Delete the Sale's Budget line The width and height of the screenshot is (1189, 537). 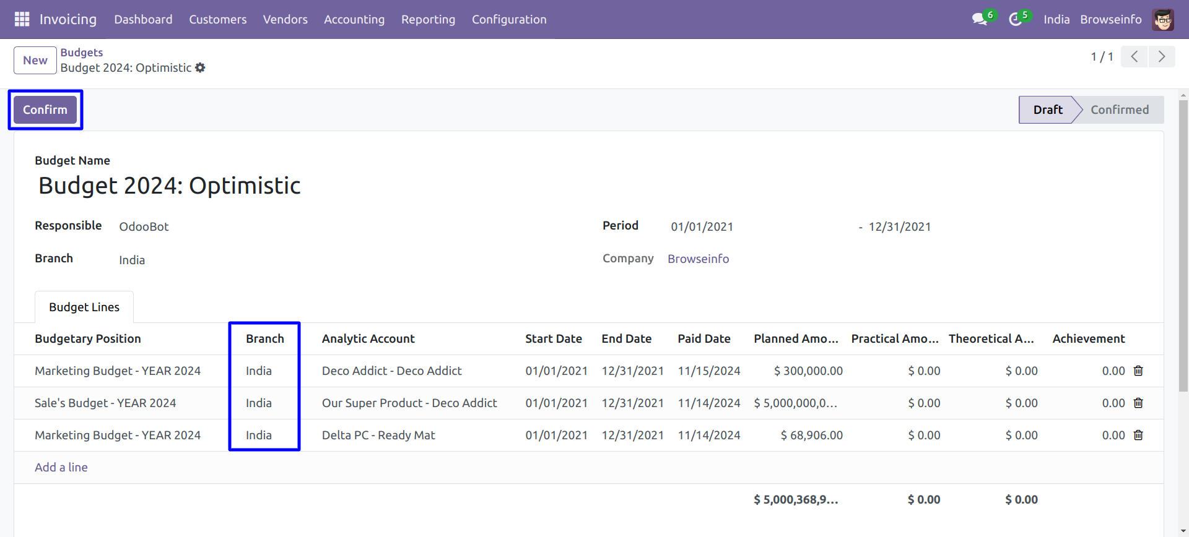(1138, 403)
